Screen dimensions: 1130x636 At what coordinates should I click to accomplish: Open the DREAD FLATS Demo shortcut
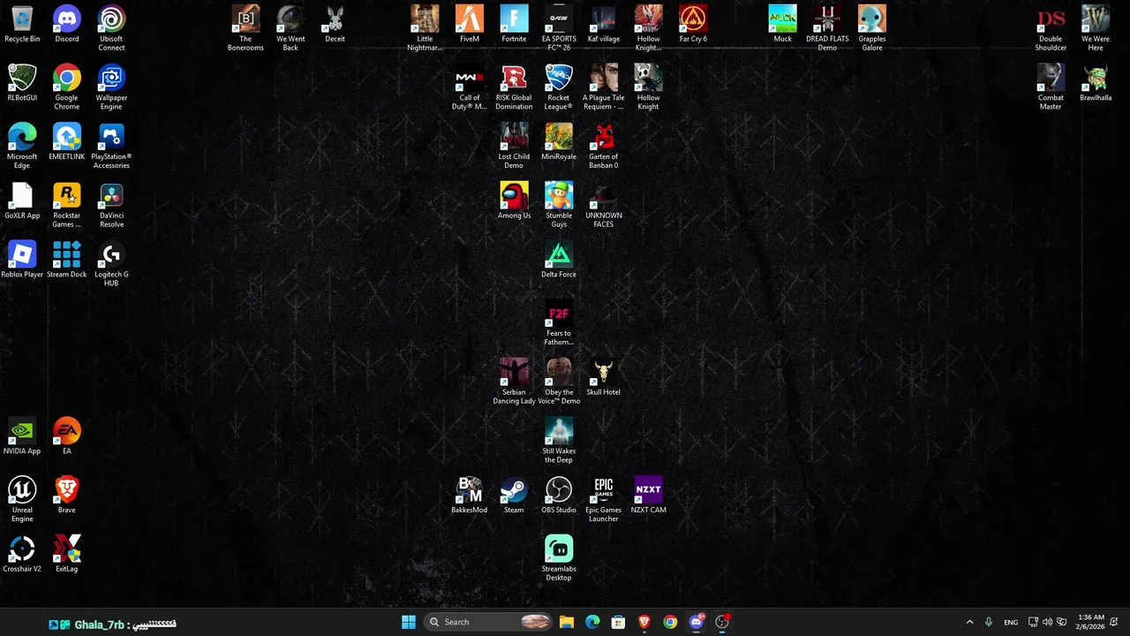tap(827, 28)
